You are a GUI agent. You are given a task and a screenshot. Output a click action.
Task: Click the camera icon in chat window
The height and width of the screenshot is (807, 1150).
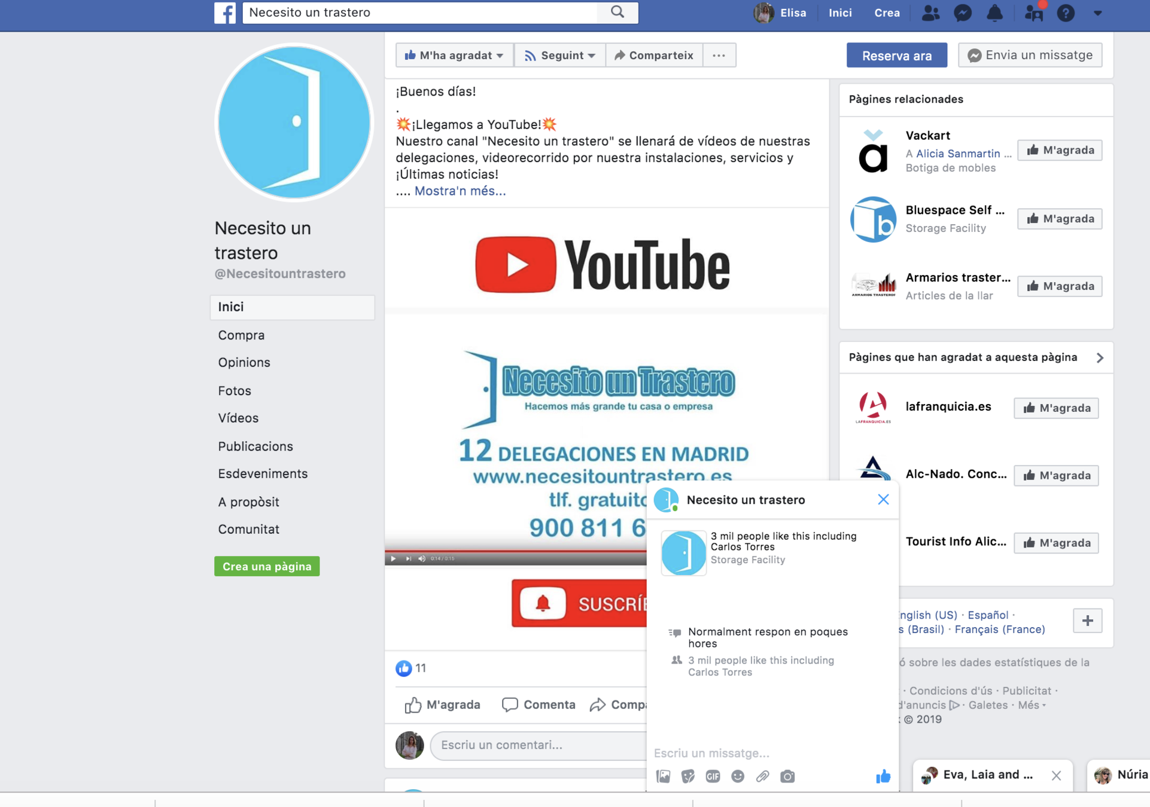click(x=787, y=776)
